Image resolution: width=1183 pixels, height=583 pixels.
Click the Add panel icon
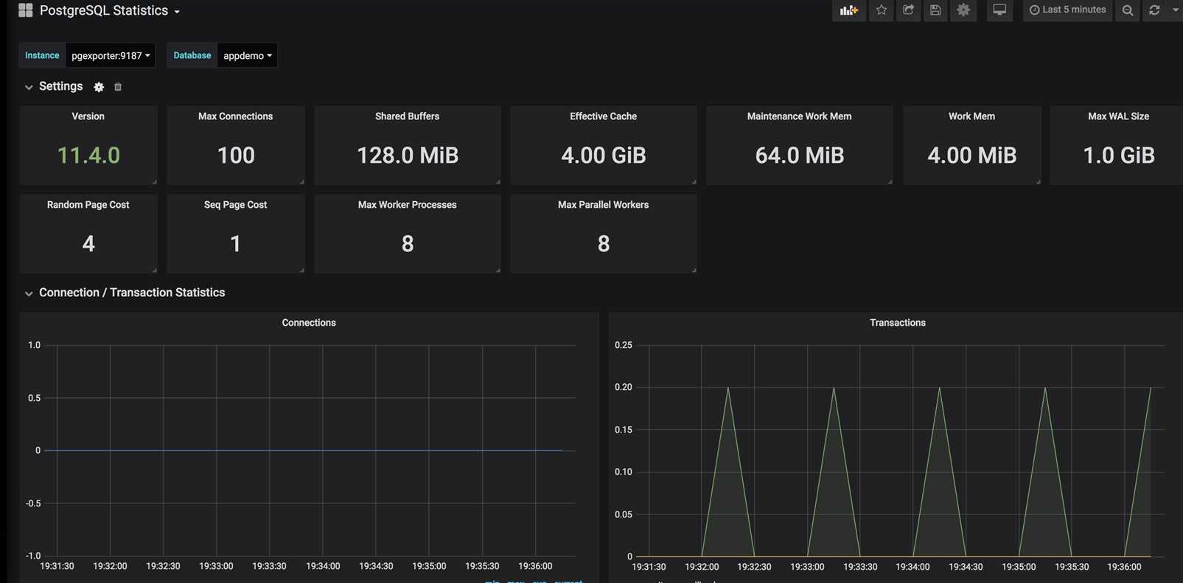point(849,10)
